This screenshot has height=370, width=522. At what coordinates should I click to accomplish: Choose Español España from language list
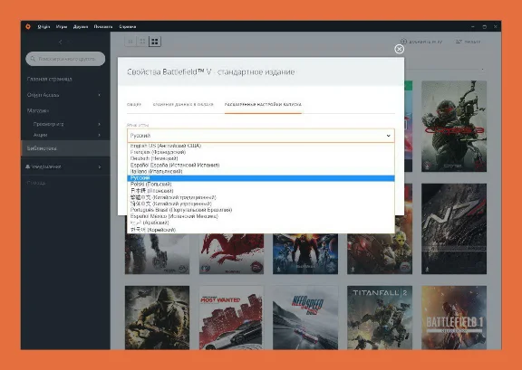pos(261,165)
